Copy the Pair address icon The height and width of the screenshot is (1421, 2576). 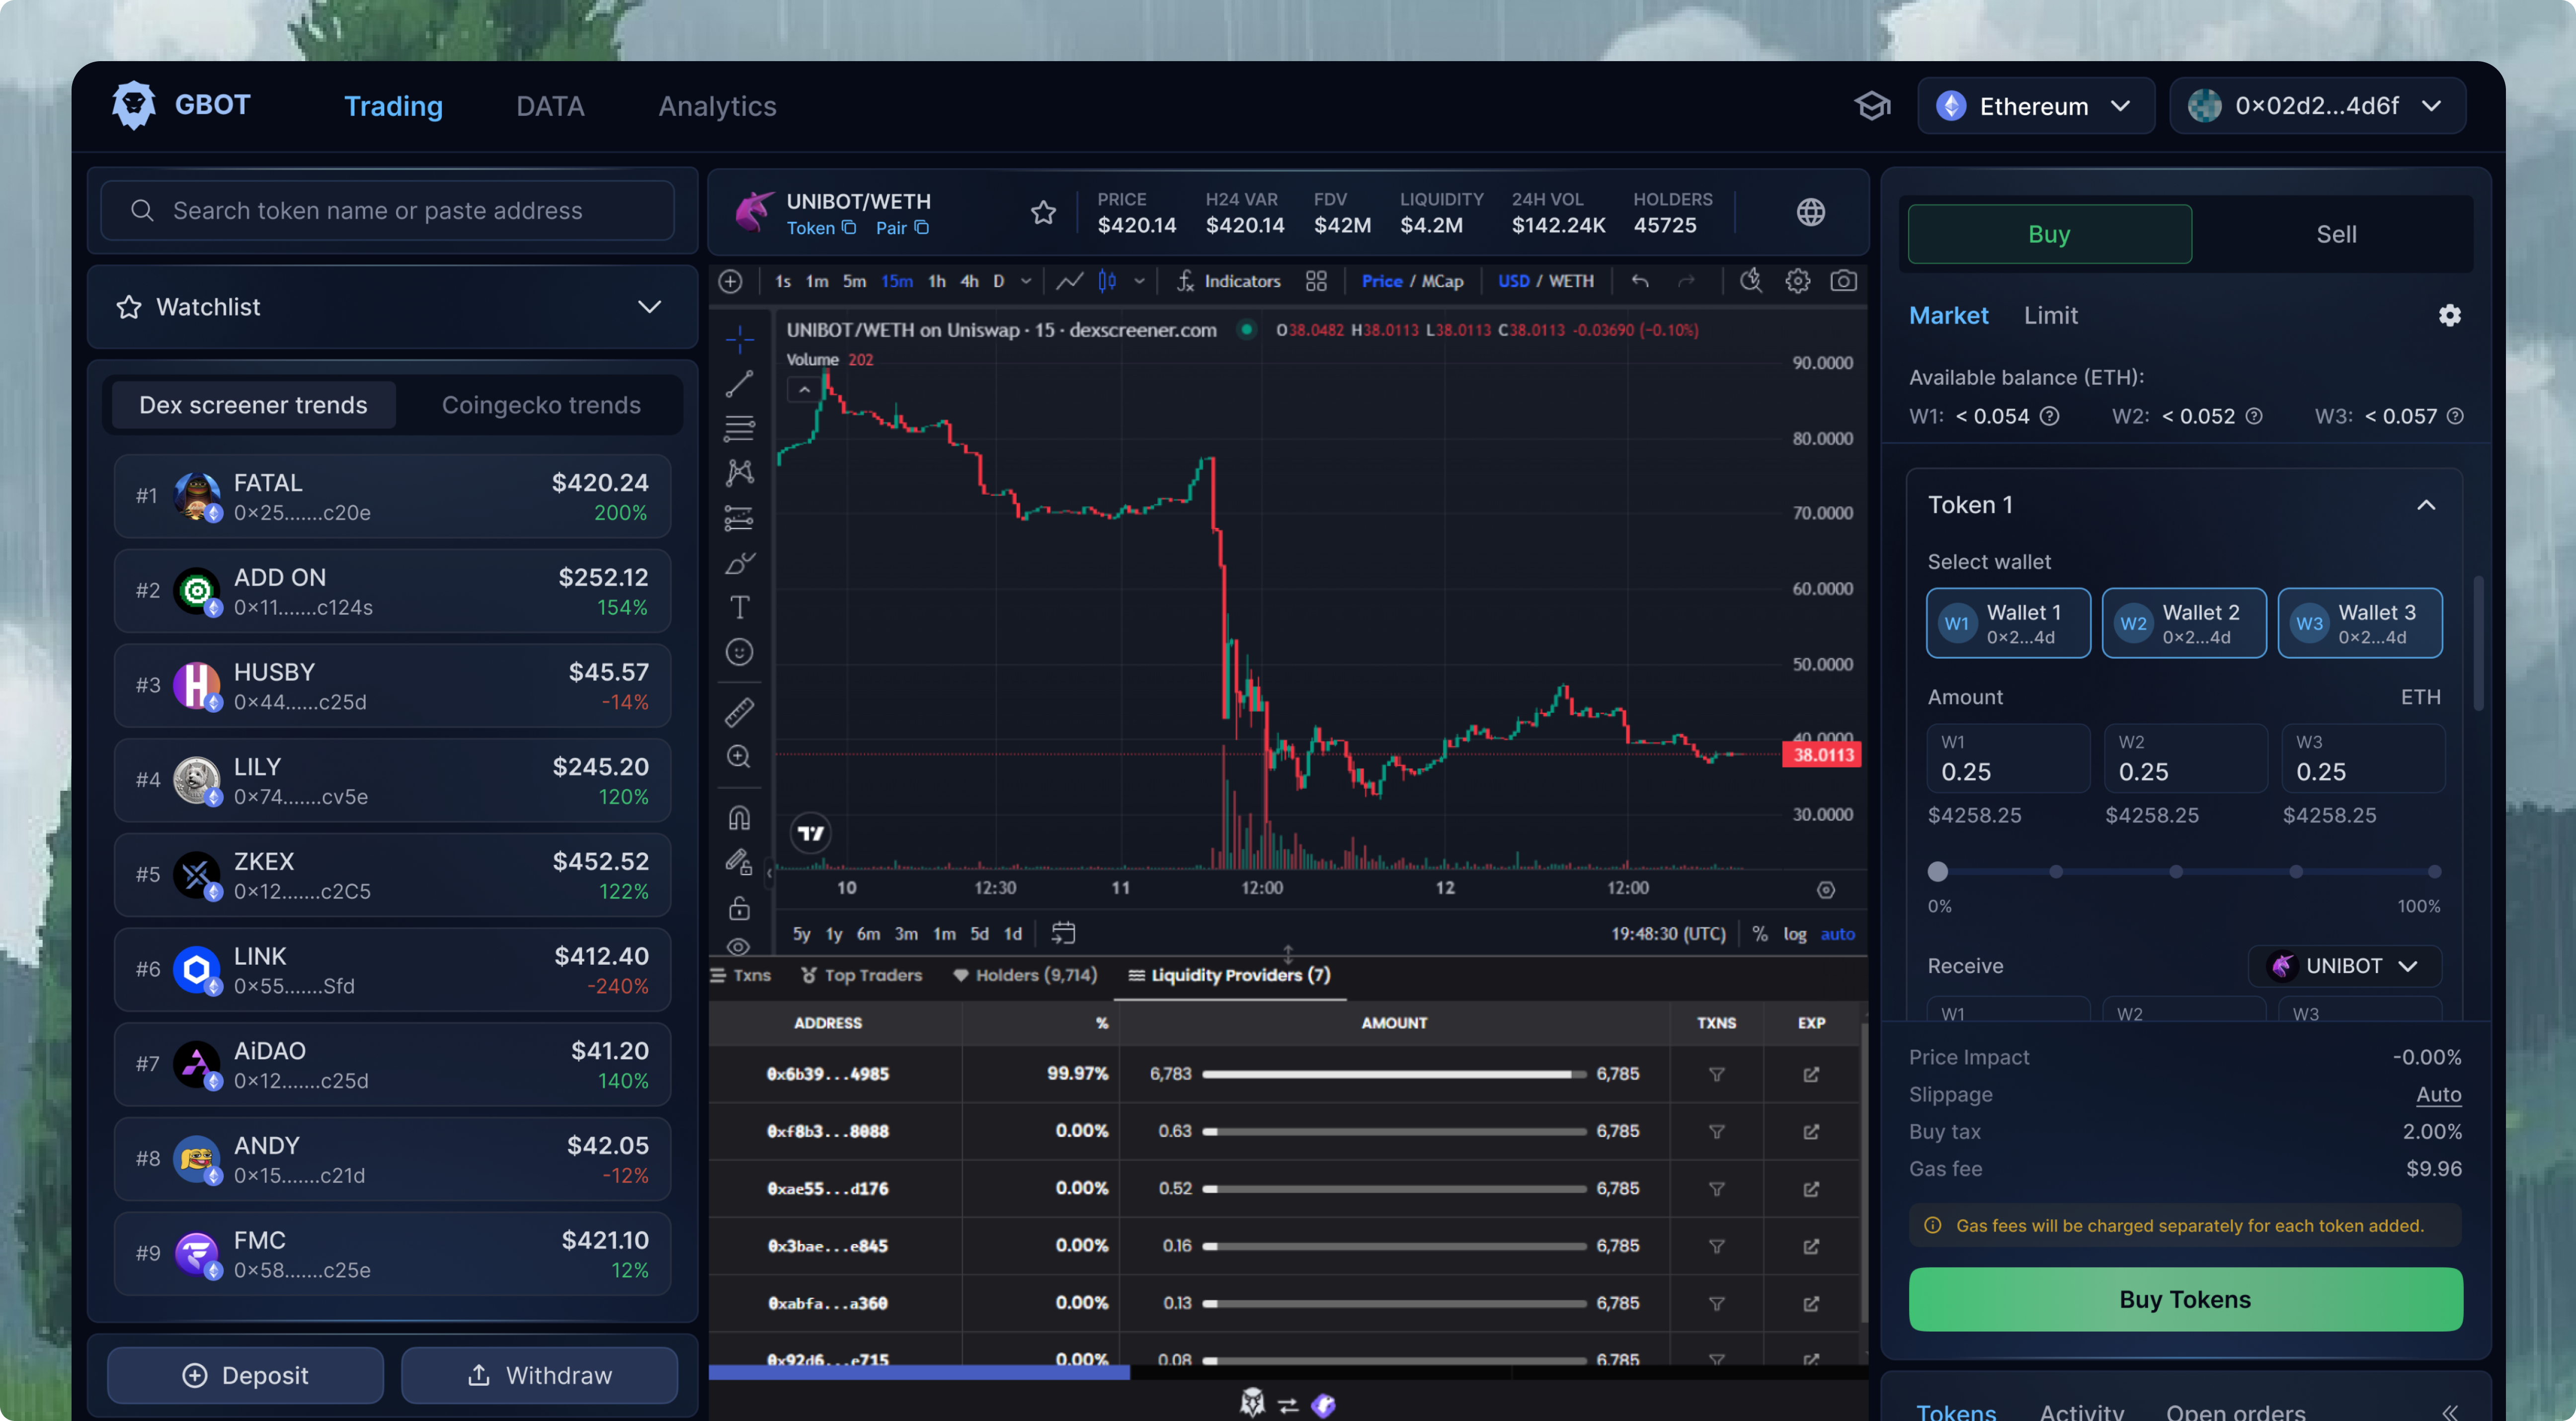pos(922,228)
